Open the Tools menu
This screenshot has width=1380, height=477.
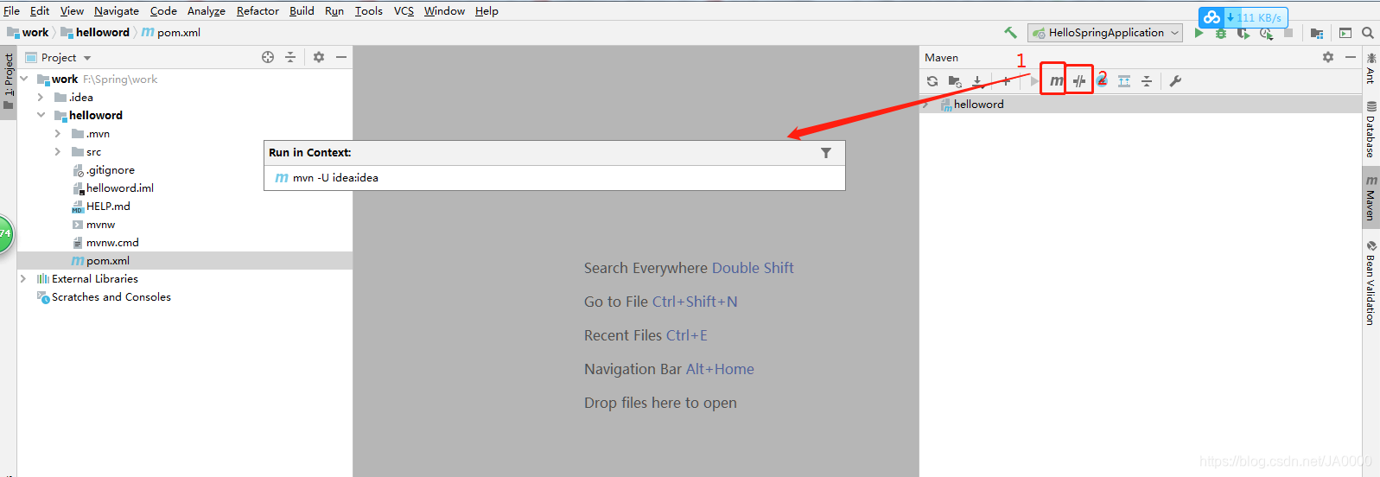(369, 10)
